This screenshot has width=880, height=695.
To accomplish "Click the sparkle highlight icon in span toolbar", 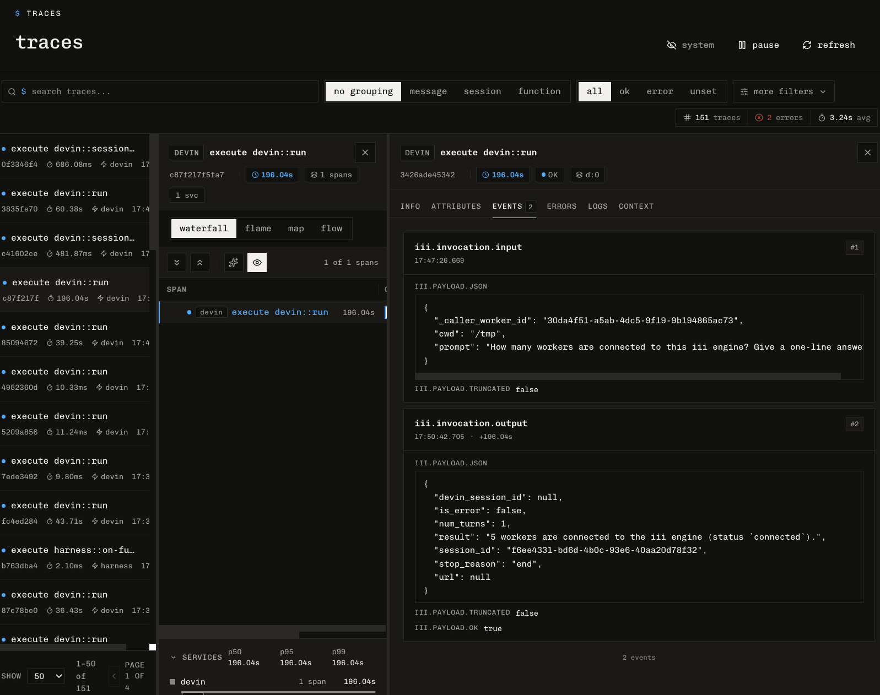I will [234, 263].
